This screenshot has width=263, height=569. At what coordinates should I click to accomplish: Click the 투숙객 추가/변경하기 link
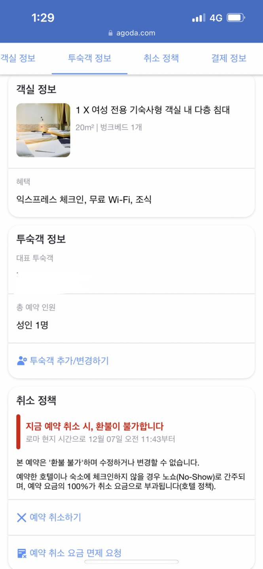69,361
